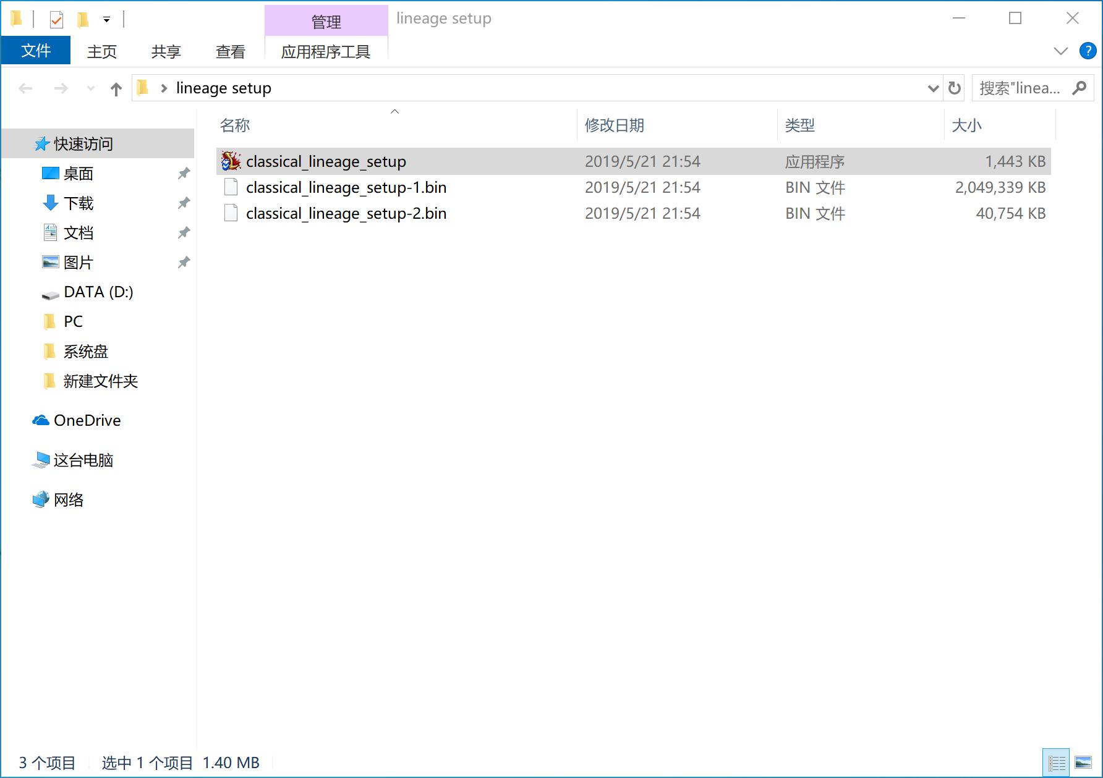Refresh the current folder view
Screen dimensions: 1103x778
point(955,88)
